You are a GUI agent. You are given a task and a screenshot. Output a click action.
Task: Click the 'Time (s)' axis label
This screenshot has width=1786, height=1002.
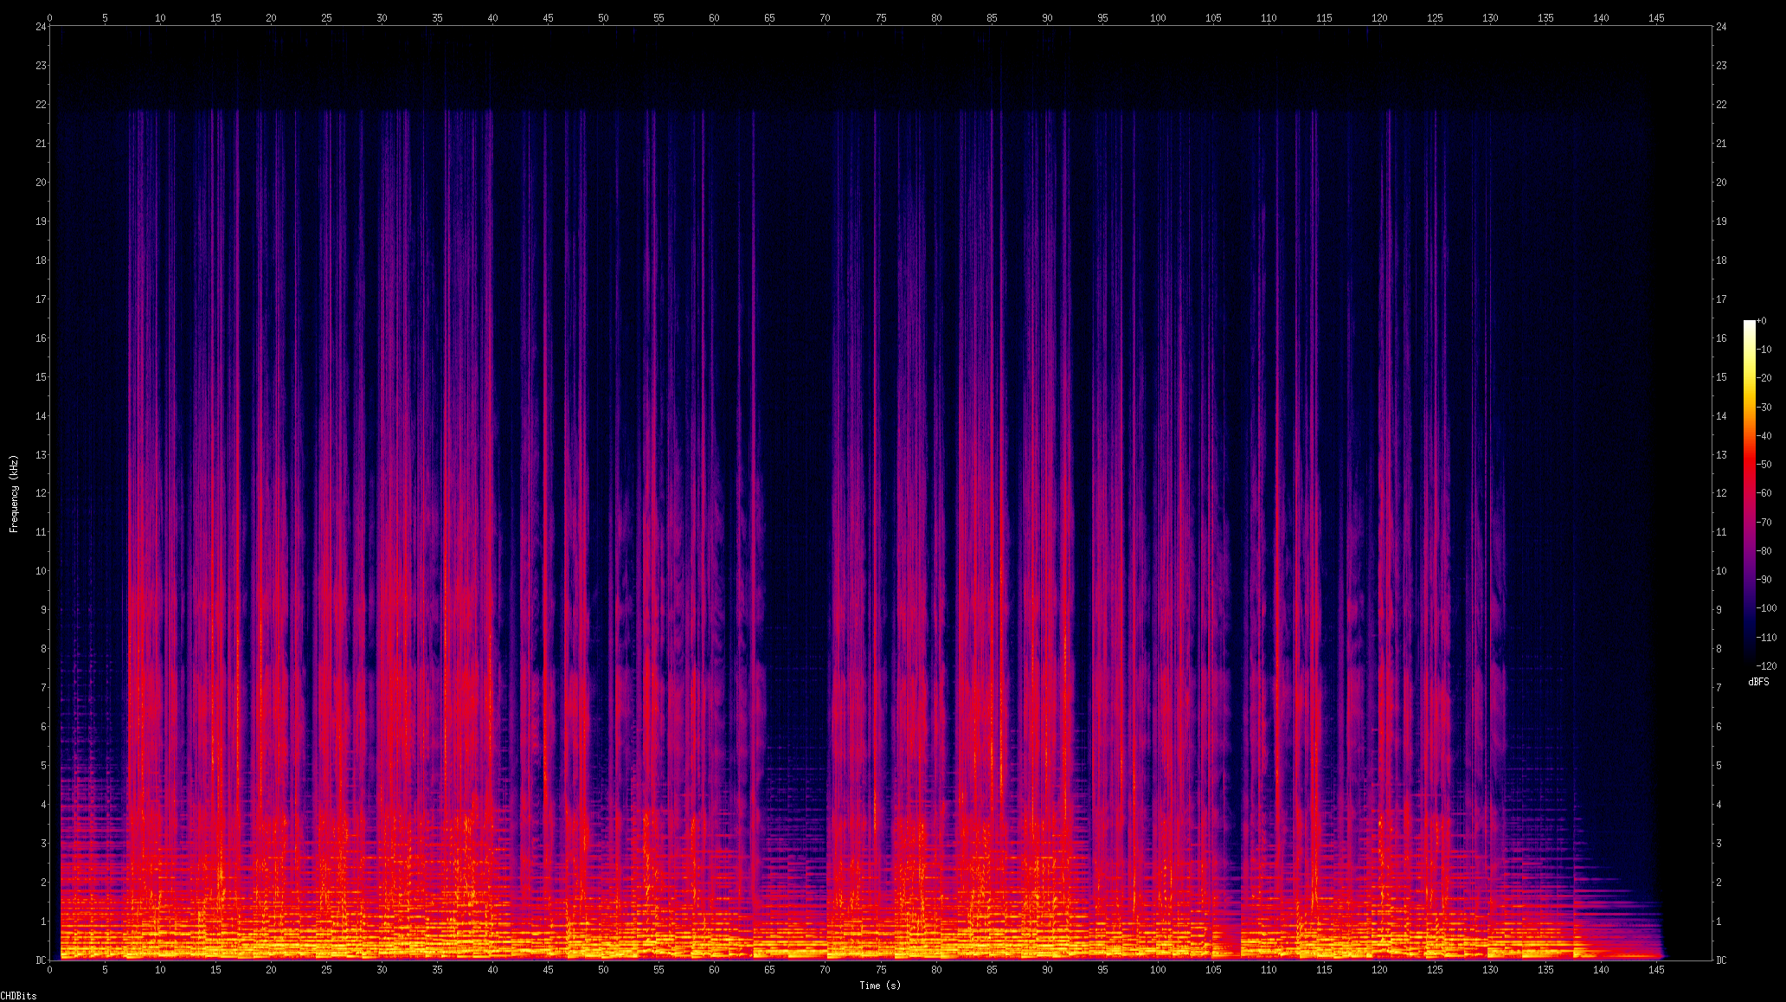point(879,986)
